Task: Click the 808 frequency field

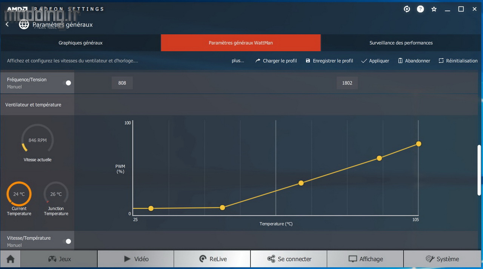Action: click(x=122, y=83)
